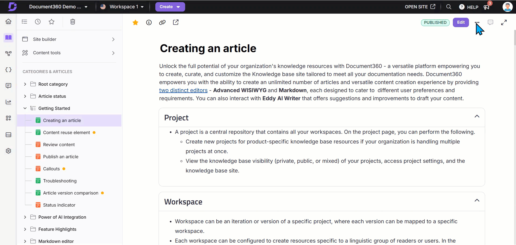Expand the Power of AI Integration folder
This screenshot has width=516, height=245.
click(x=25, y=217)
